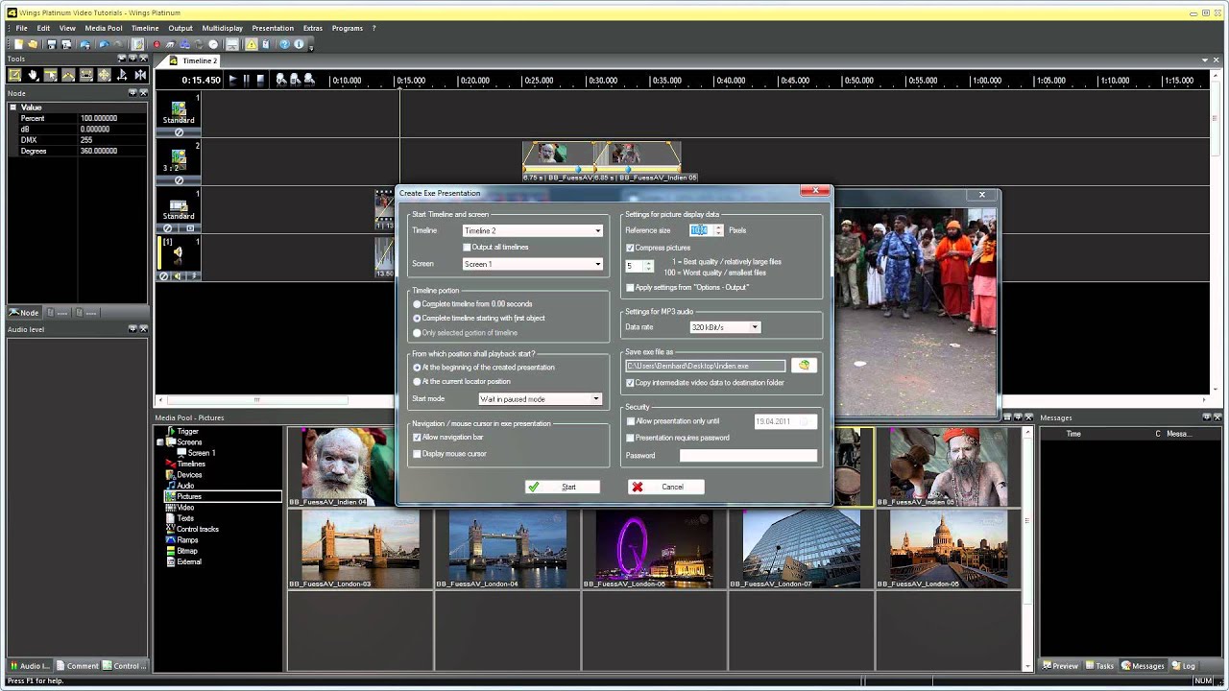Click the blue Help question mark icon
1229x691 pixels.
click(285, 44)
